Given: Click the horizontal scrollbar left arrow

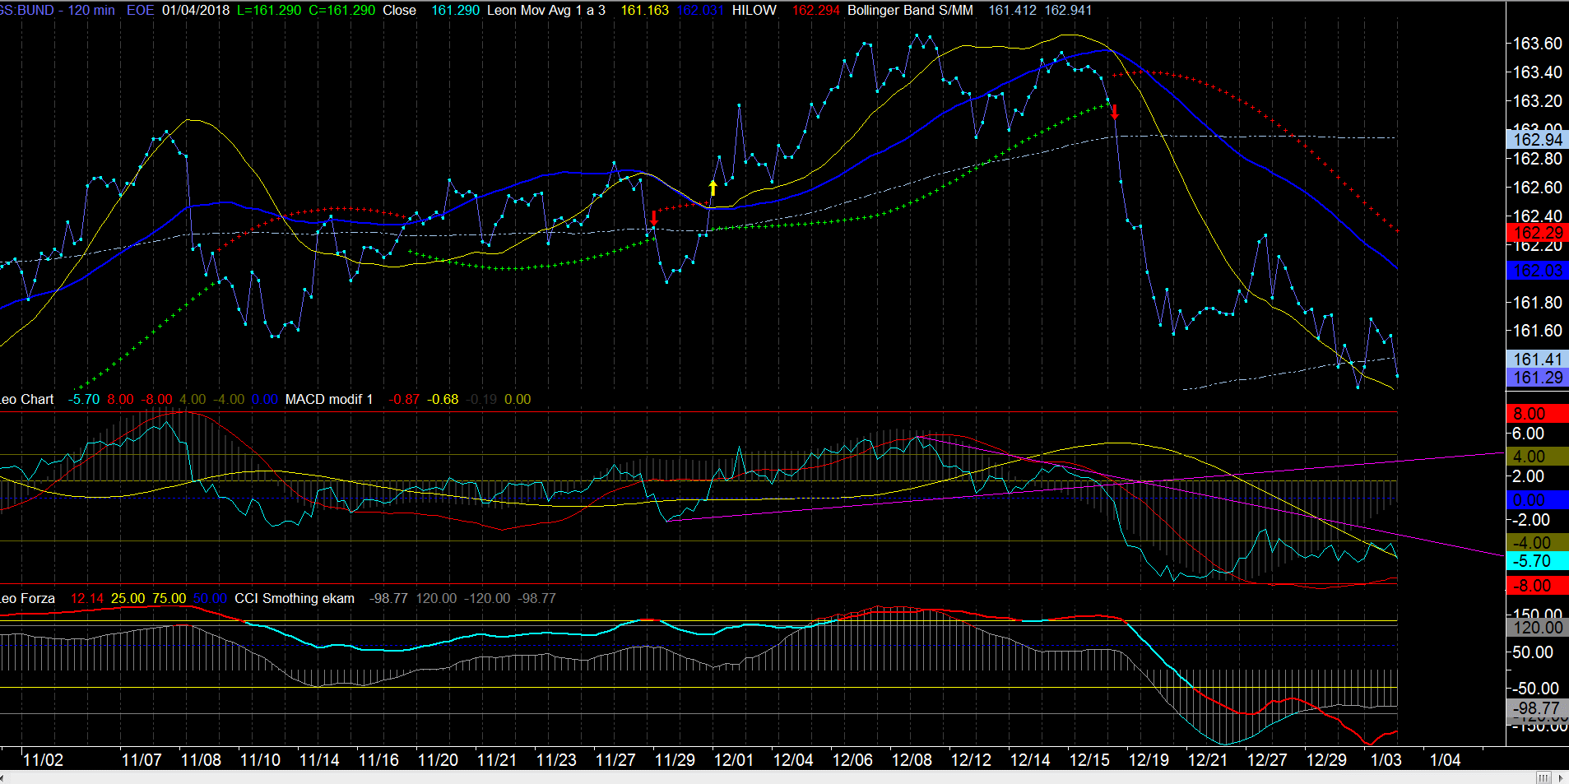Looking at the screenshot, I should point(3,777).
